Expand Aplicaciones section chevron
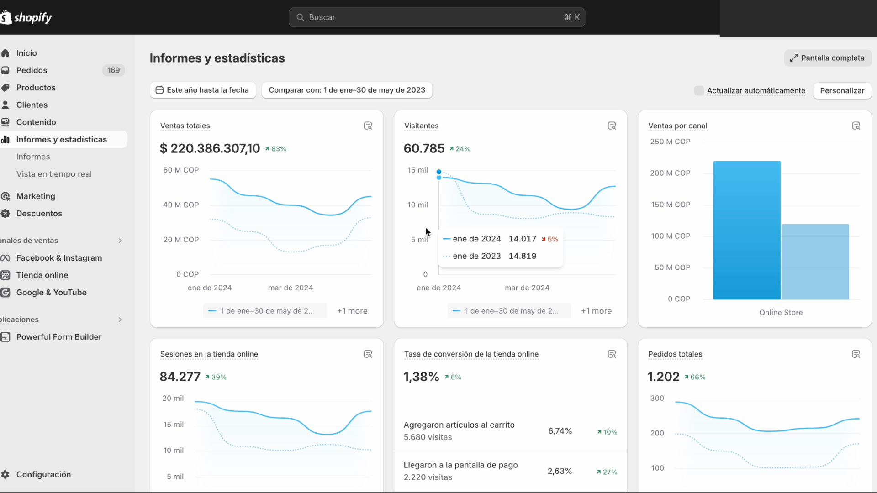The width and height of the screenshot is (877, 493). pyautogui.click(x=120, y=320)
